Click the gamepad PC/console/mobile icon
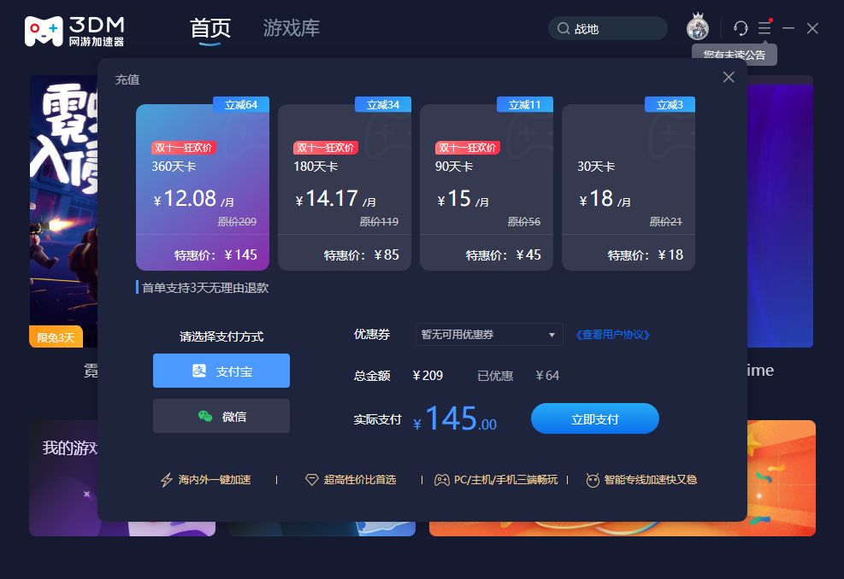844x579 pixels. tap(442, 480)
